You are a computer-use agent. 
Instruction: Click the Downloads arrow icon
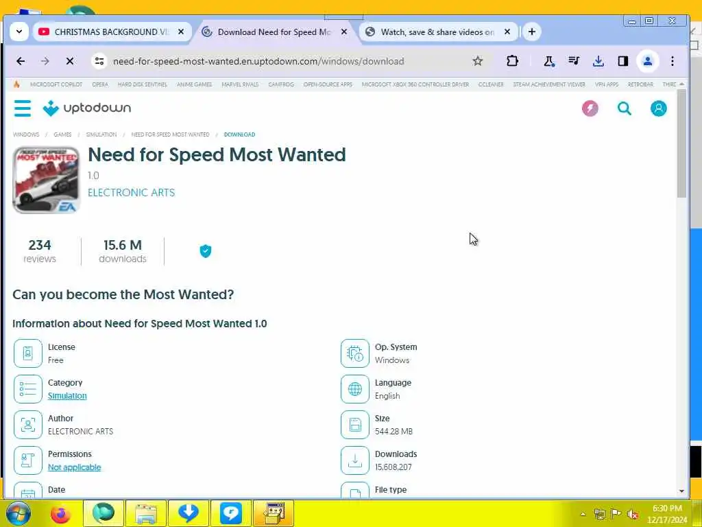(354, 460)
